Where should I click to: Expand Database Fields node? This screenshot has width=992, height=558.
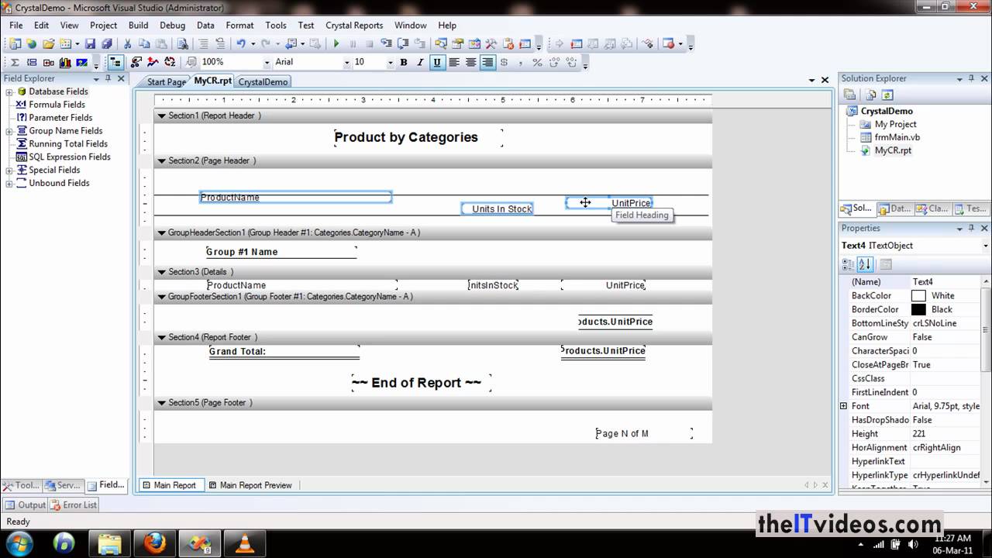pos(9,91)
